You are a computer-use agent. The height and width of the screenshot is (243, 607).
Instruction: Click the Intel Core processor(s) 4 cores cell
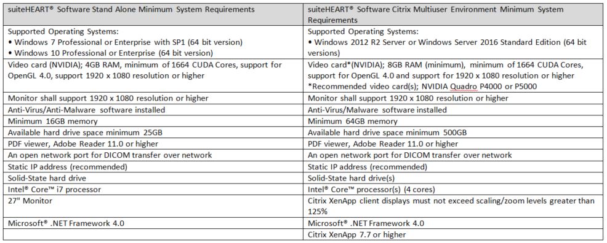tap(453, 190)
